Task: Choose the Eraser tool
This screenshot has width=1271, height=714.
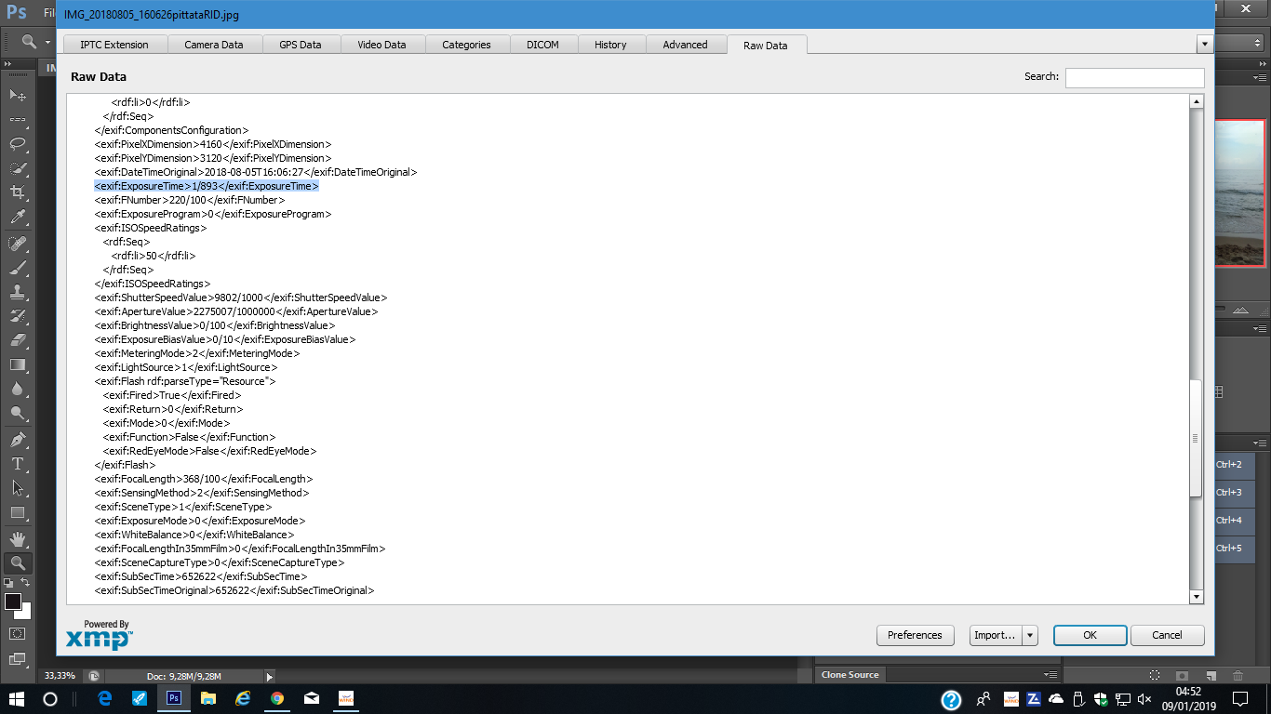Action: (18, 340)
